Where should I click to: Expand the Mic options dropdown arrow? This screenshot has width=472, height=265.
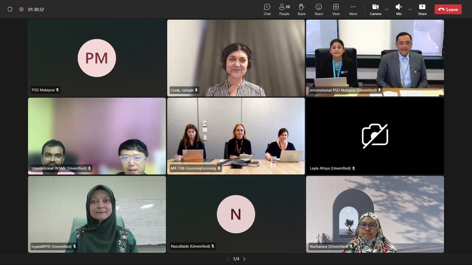[410, 9]
